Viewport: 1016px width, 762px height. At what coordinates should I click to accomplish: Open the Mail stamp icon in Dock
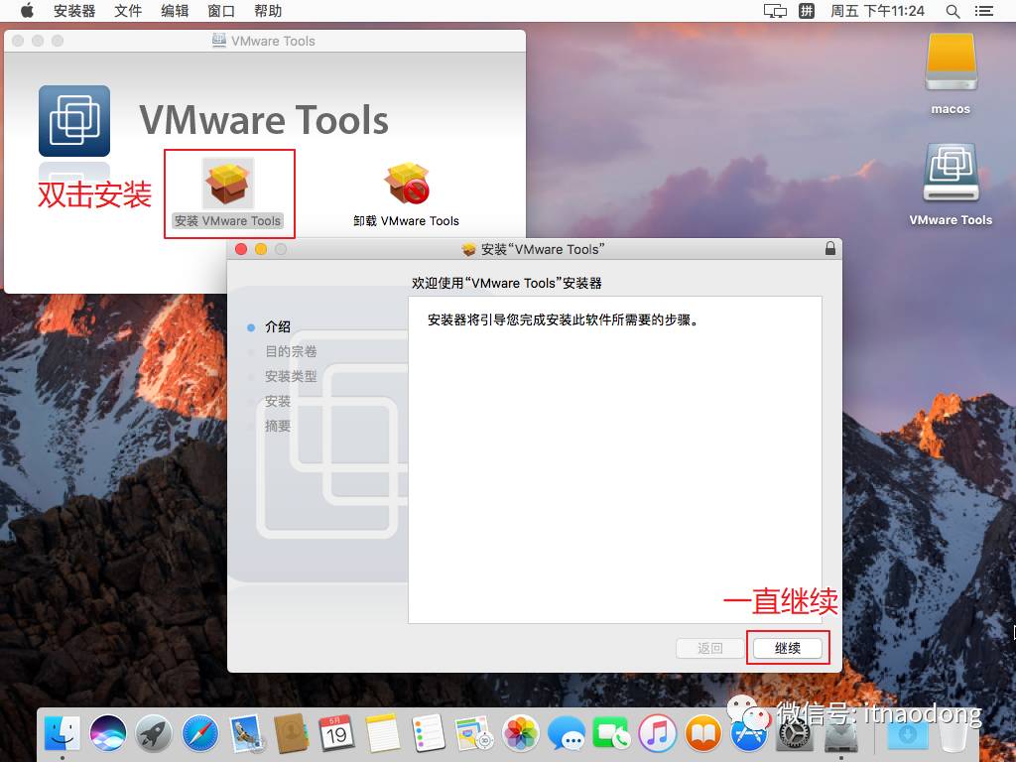[246, 733]
